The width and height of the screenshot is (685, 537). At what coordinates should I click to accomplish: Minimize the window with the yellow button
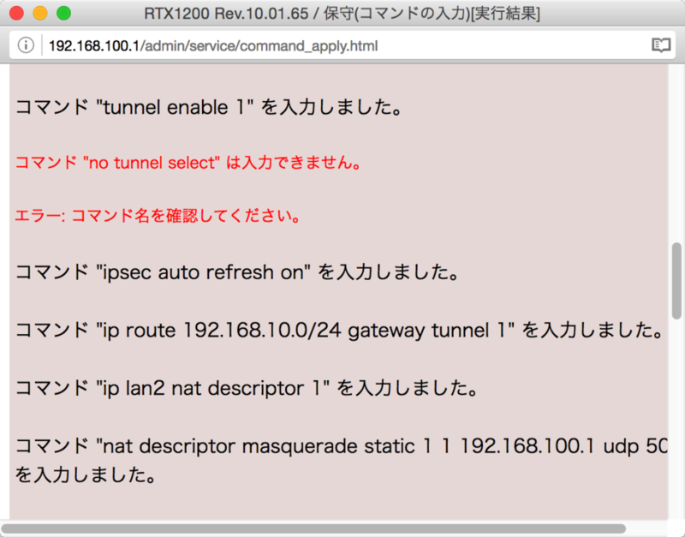click(40, 14)
